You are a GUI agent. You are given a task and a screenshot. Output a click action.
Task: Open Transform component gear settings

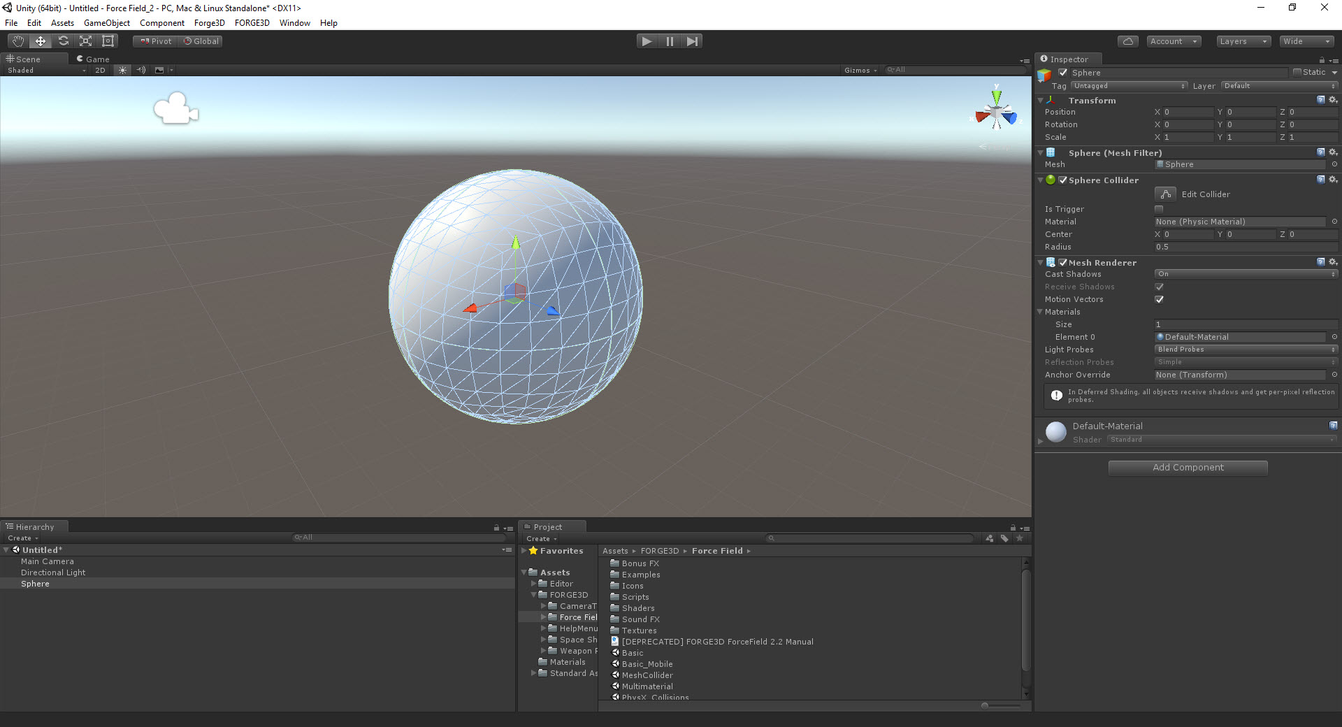point(1333,100)
